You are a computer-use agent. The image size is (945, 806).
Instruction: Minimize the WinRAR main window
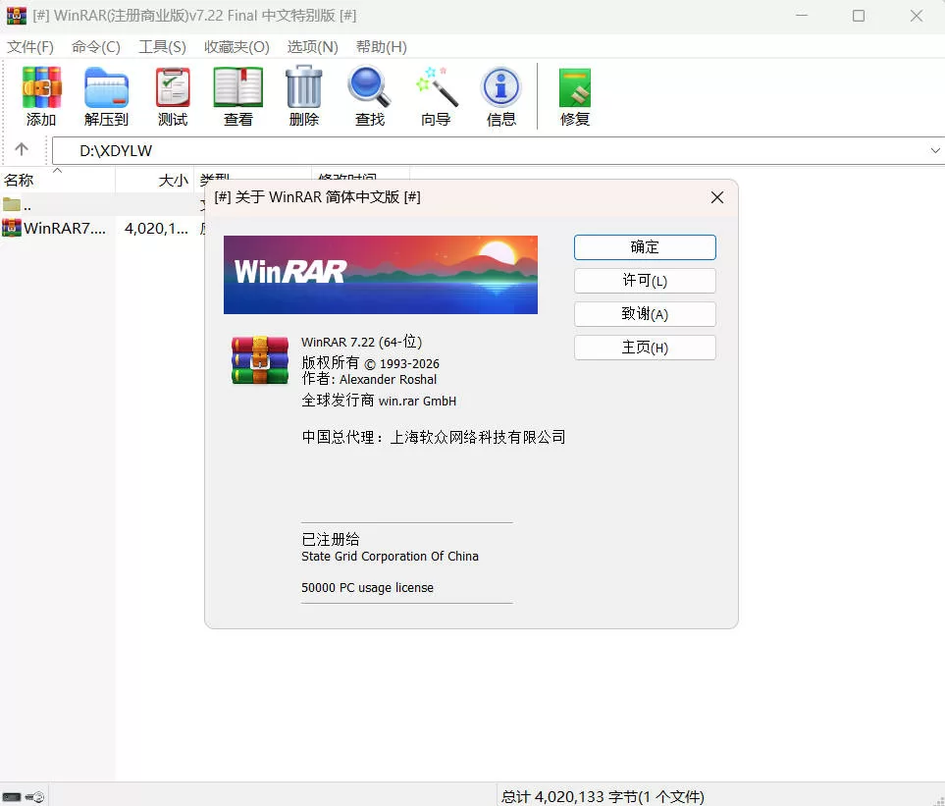[x=802, y=16]
